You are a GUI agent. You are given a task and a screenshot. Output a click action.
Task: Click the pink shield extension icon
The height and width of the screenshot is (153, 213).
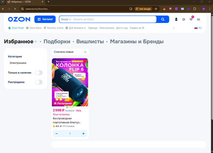tap(170, 9)
